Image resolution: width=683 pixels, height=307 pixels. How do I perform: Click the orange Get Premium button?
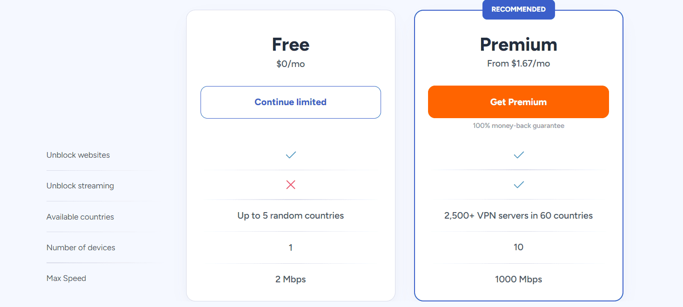point(518,101)
